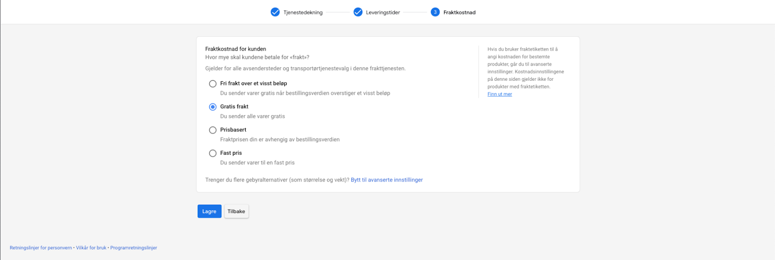The width and height of the screenshot is (775, 260).
Task: Click the Gratis frakt option label
Action: pos(234,106)
